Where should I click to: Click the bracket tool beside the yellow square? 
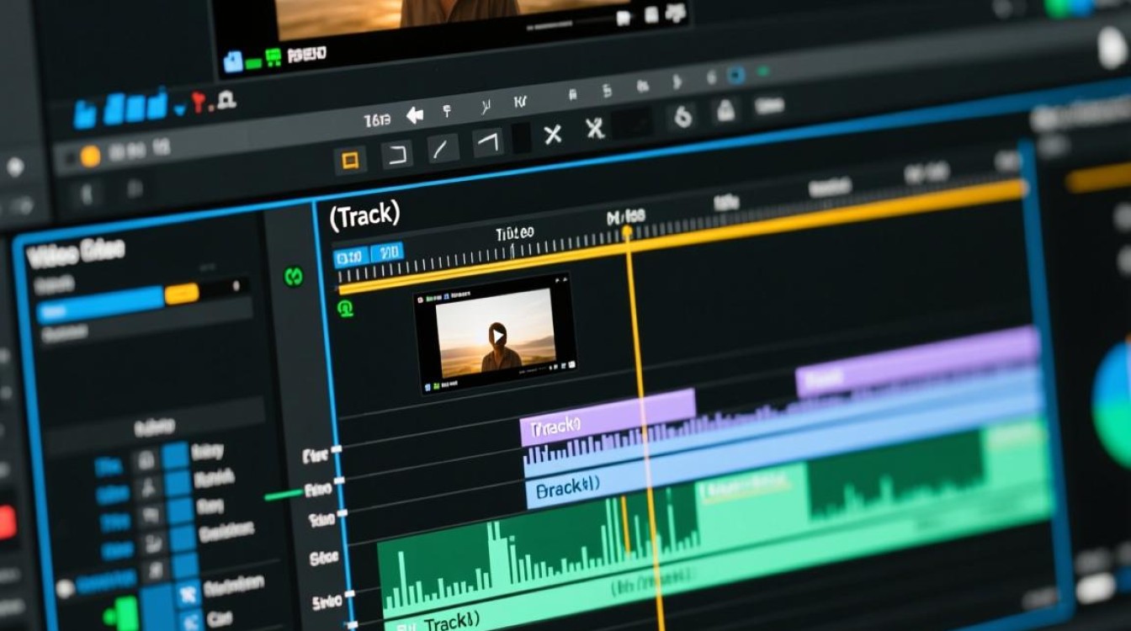(x=396, y=154)
